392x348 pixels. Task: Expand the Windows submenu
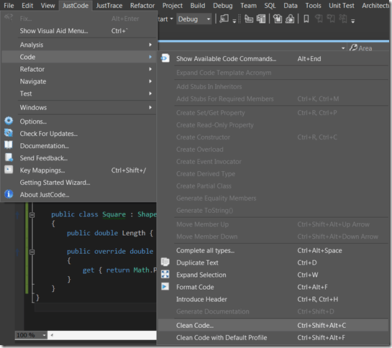click(x=79, y=108)
